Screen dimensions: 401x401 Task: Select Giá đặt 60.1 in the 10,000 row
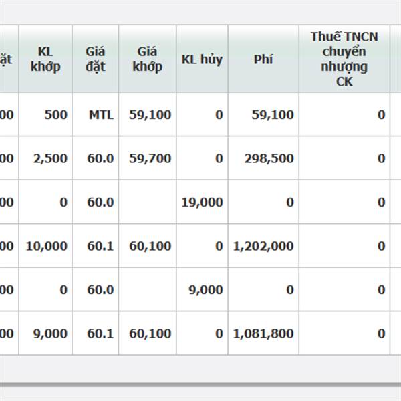[96, 245]
